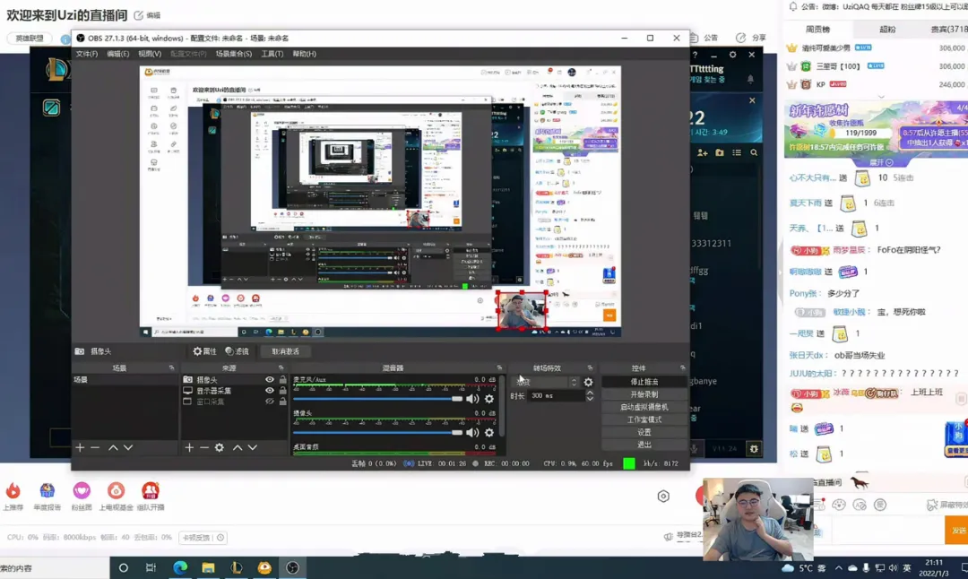Mute the 摄像头 audio channel
968x579 pixels.
(x=472, y=433)
